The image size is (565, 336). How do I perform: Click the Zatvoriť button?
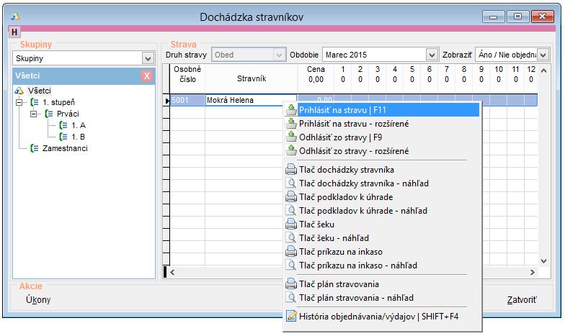click(521, 299)
